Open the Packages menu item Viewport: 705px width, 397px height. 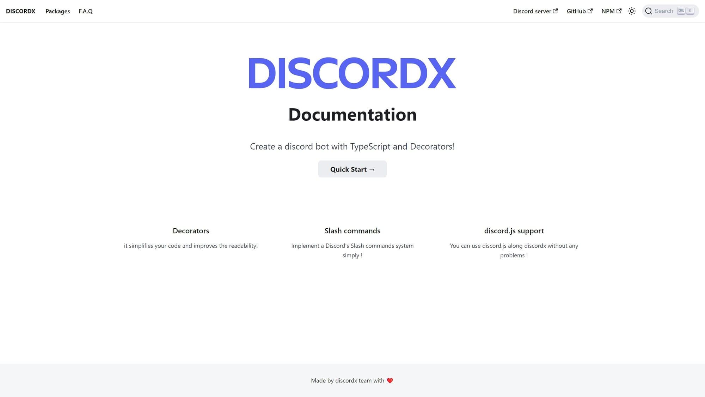(x=57, y=11)
